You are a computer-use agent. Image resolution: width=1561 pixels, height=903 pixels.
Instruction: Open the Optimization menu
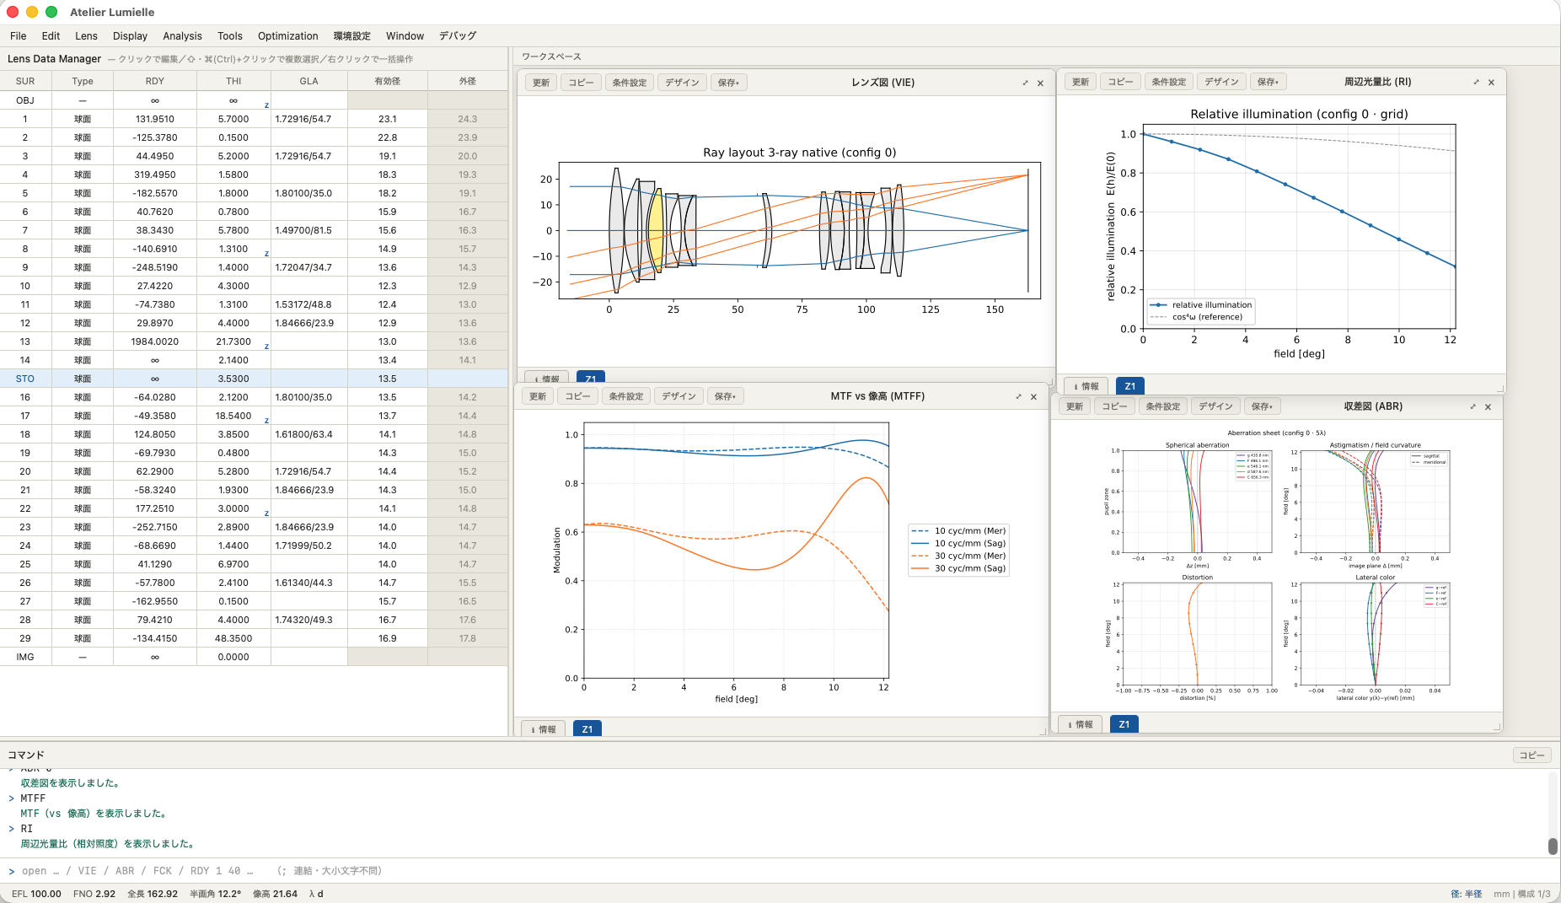pyautogui.click(x=287, y=36)
